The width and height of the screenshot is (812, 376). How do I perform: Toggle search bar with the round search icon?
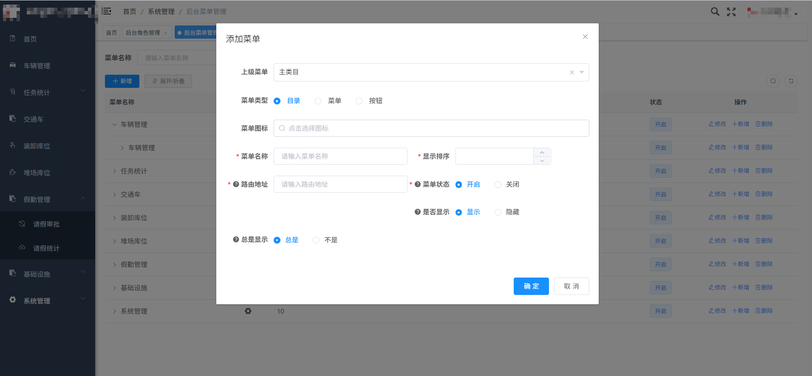click(773, 81)
